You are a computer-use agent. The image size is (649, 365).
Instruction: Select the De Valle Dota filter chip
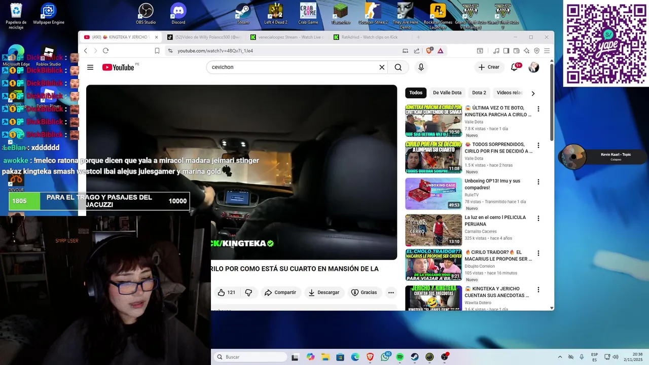click(x=447, y=93)
